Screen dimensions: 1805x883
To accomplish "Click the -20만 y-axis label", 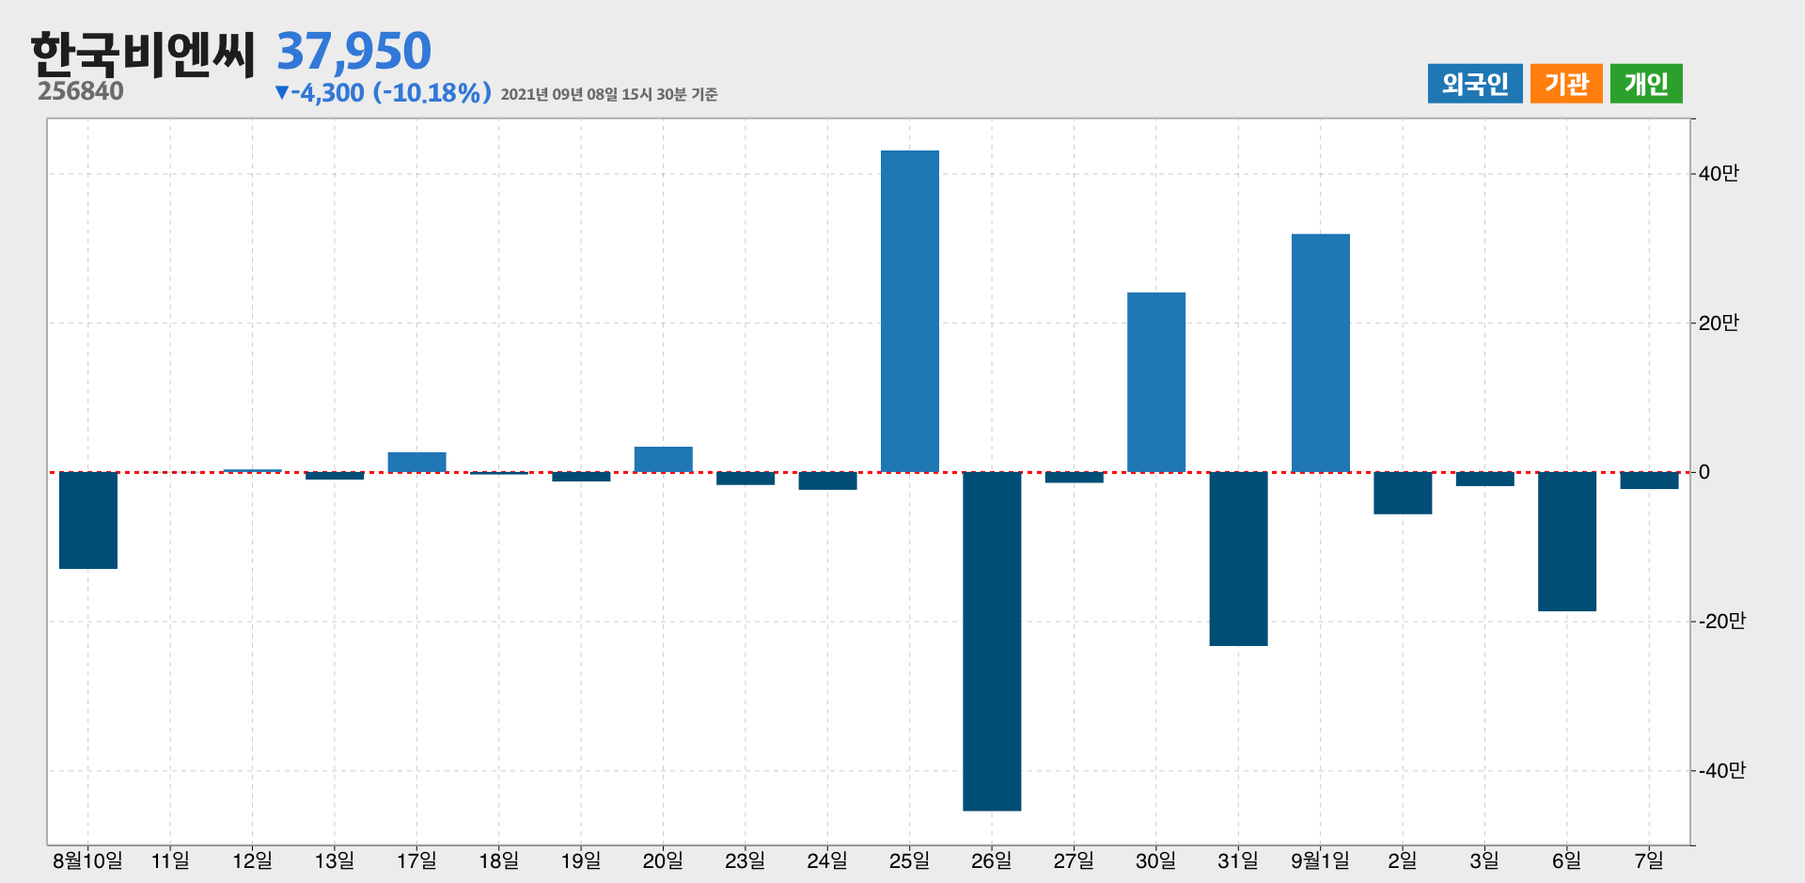I will click(1721, 621).
